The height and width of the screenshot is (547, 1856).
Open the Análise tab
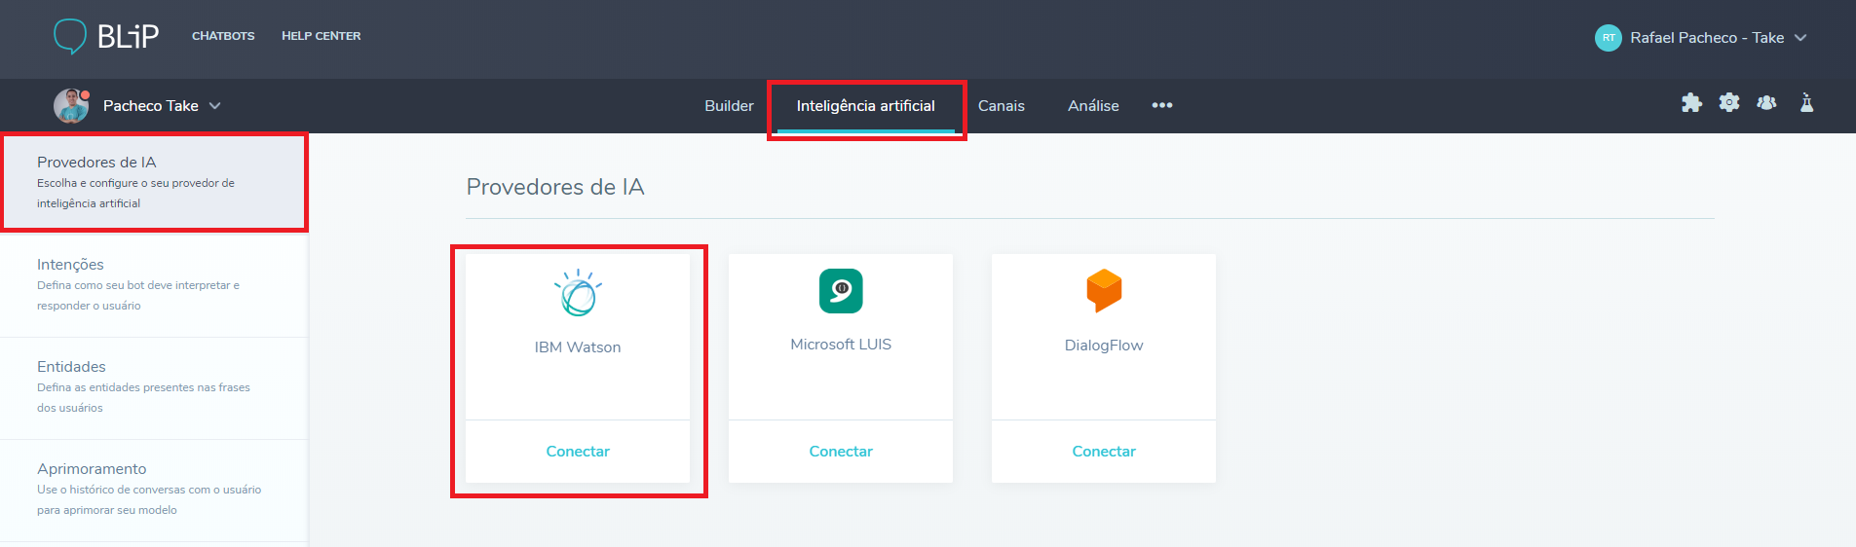[1093, 106]
